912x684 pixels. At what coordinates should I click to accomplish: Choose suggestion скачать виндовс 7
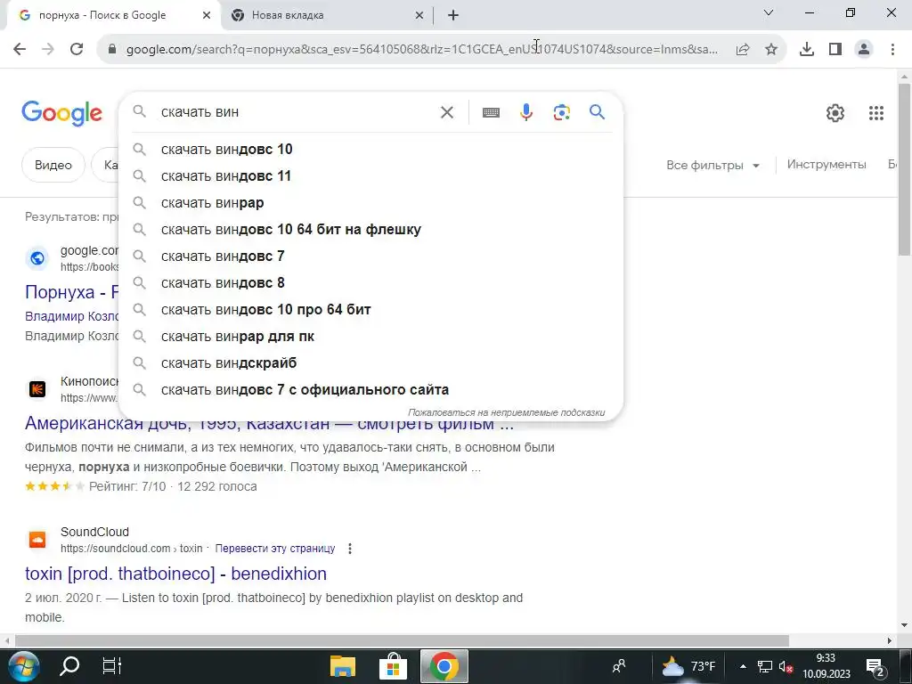click(371, 256)
